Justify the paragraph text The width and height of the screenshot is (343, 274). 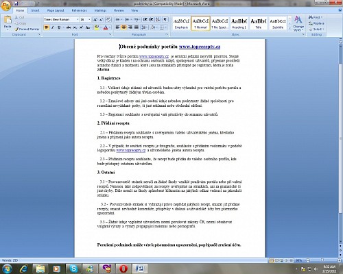137,27
